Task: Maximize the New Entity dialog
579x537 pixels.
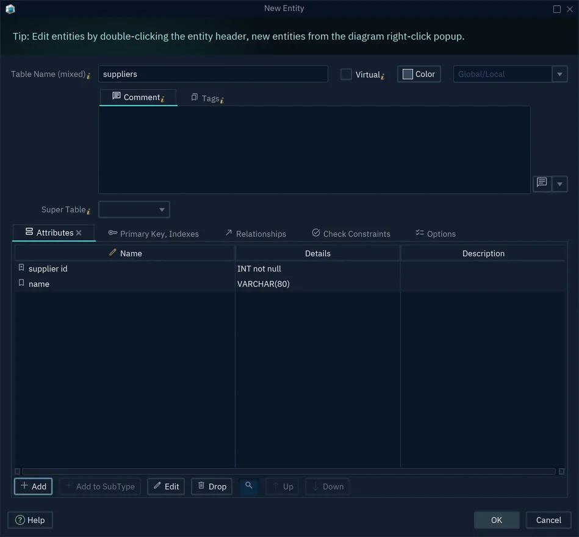Action: pos(557,9)
